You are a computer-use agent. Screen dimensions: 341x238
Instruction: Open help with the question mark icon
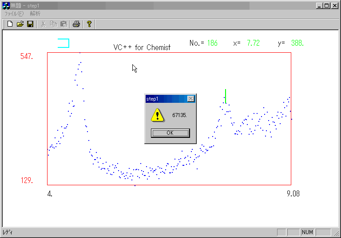[x=89, y=24]
